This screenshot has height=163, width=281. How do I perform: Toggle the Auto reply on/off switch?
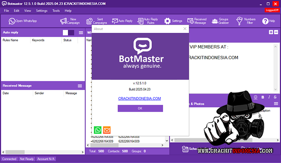click(x=69, y=32)
